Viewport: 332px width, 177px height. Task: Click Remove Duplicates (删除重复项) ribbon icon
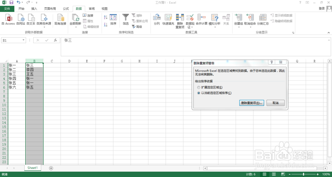click(180, 17)
